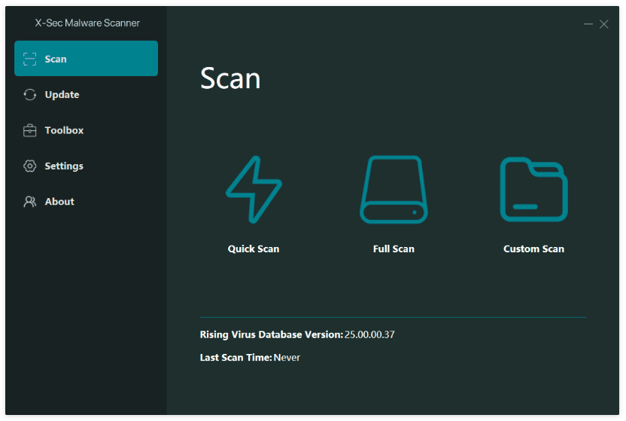Go to the Update section label

tap(62, 95)
